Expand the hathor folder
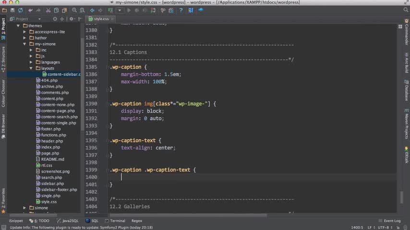The width and height of the screenshot is (410, 230). point(24,38)
